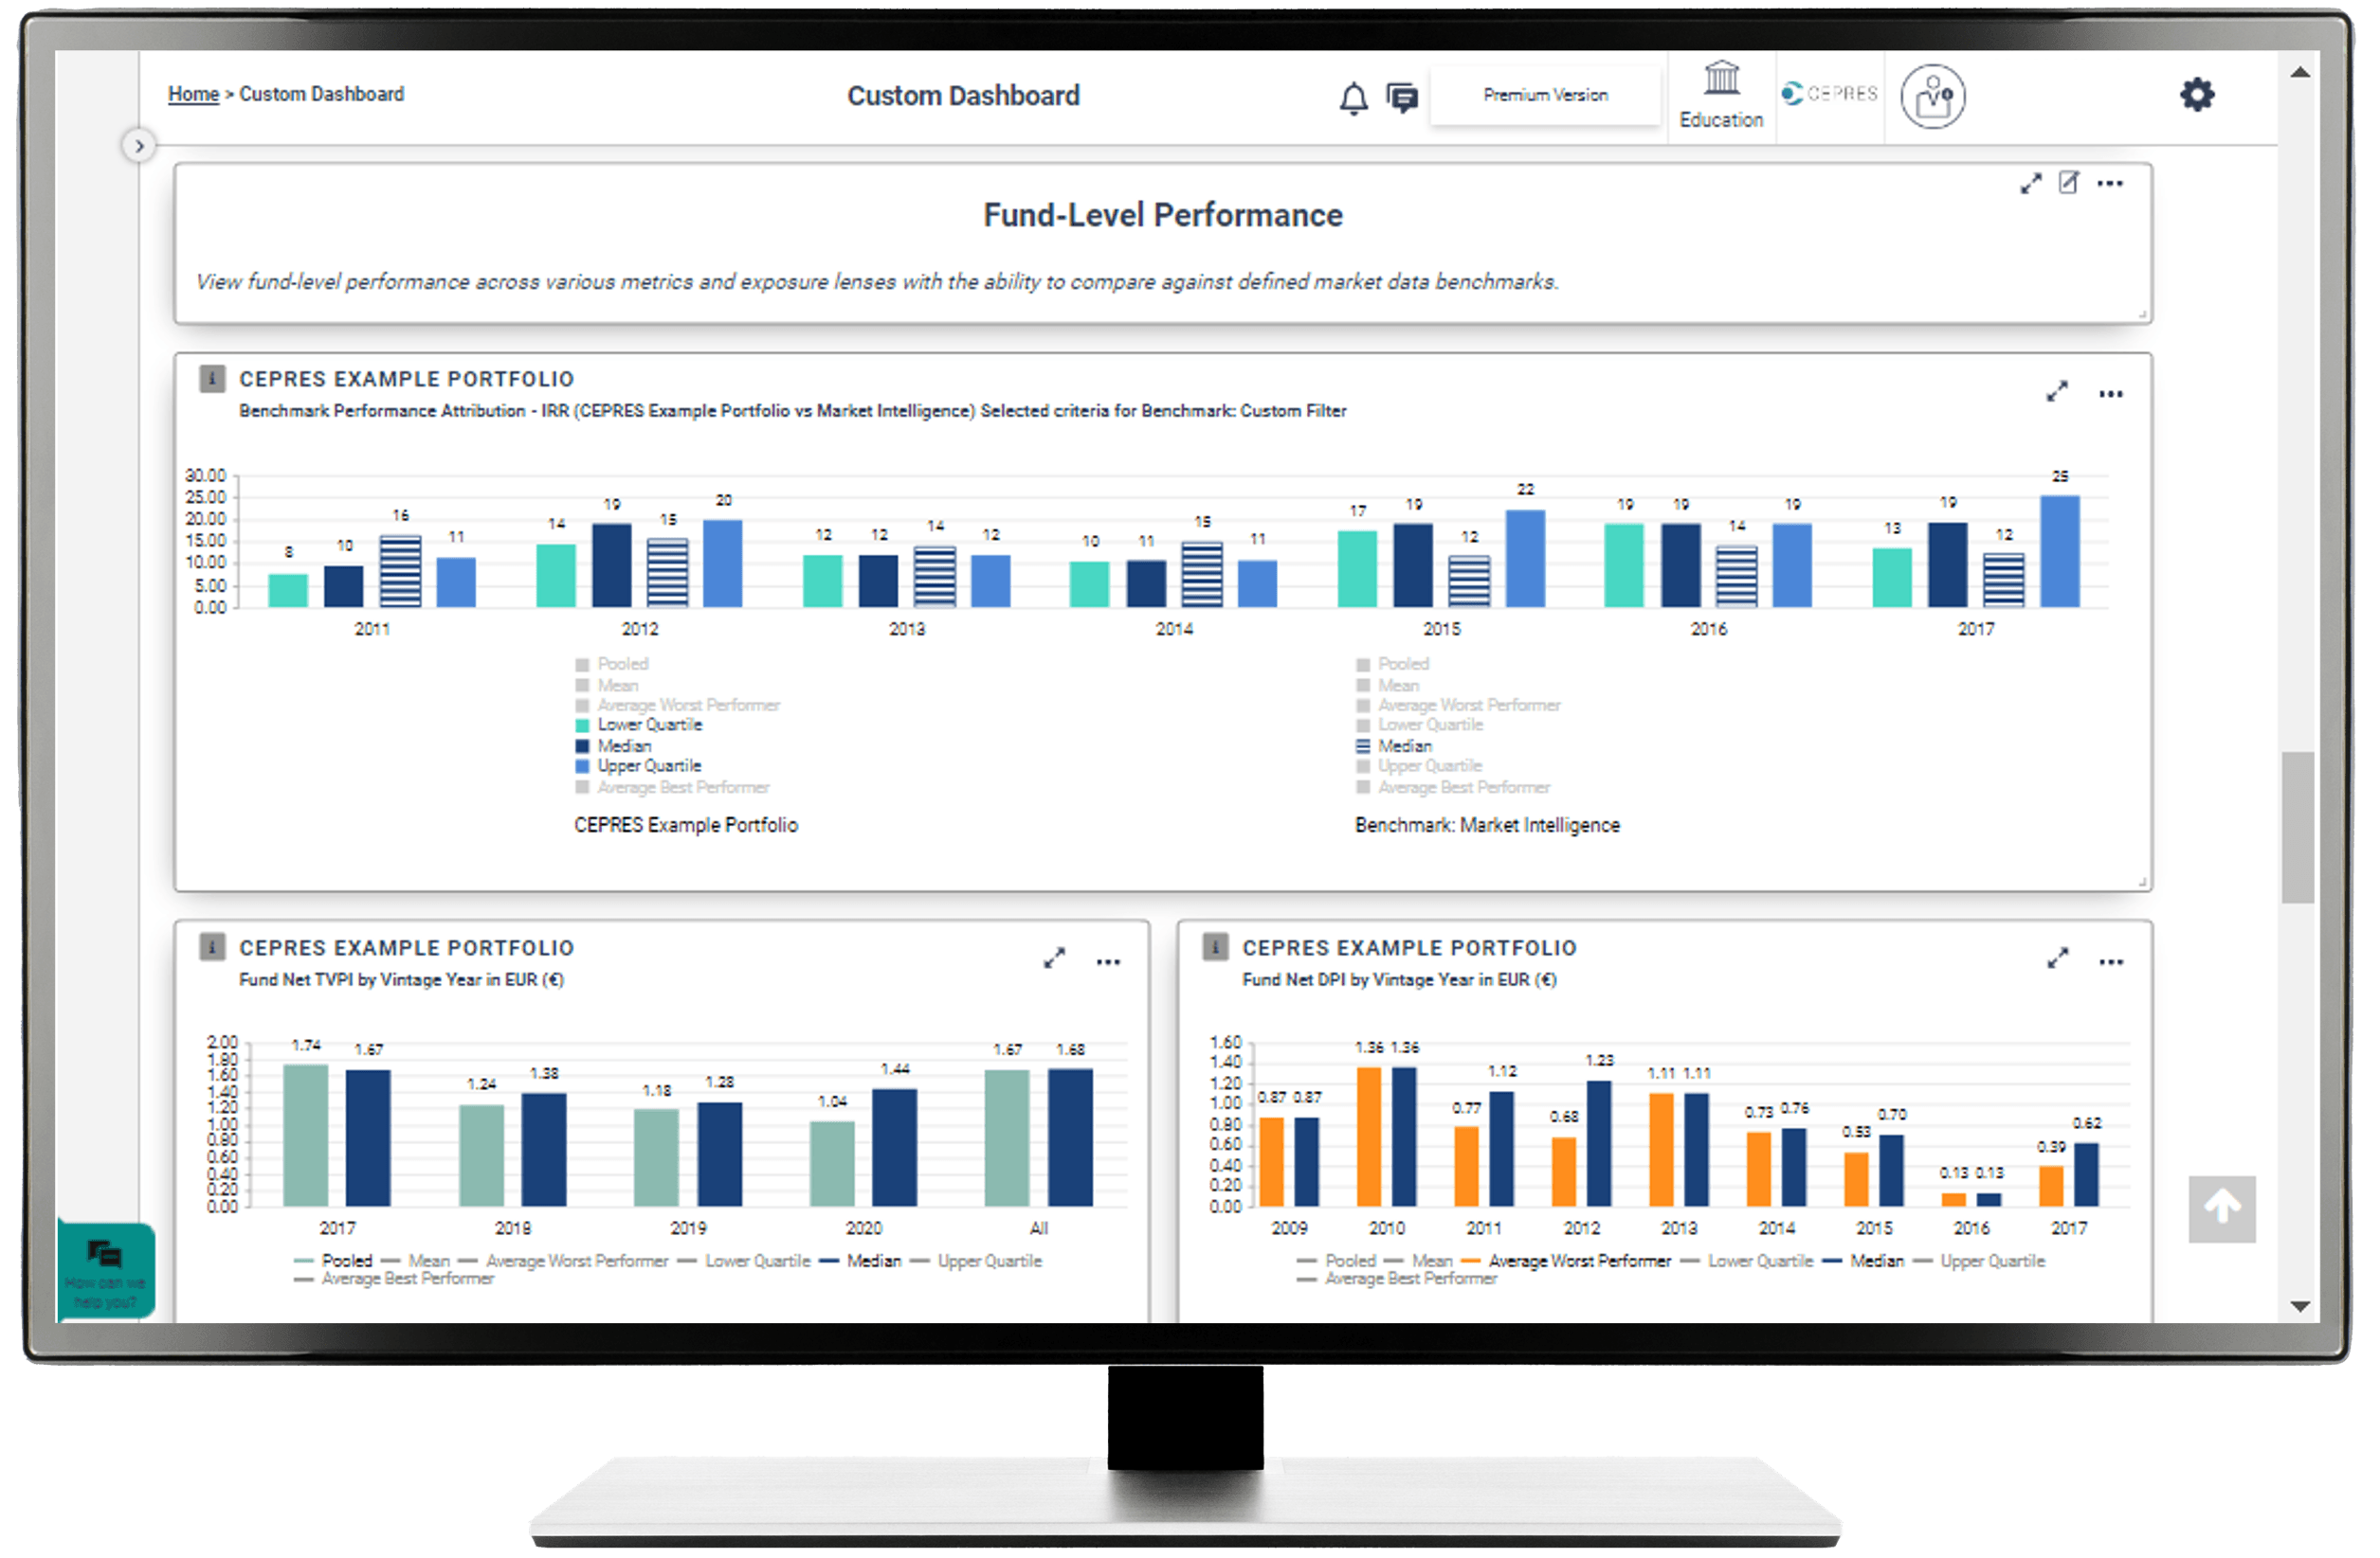Toggle Upper Quartile in DPI chart legend
Screen dimensions: 2380x1558
point(1980,1262)
